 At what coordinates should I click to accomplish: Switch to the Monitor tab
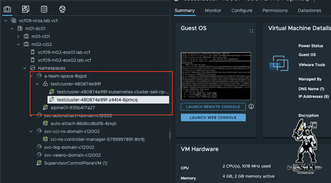213,10
